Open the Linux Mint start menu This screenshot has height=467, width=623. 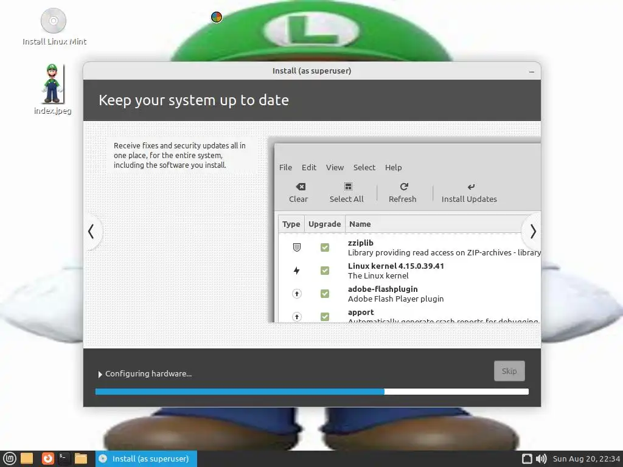[x=9, y=458]
